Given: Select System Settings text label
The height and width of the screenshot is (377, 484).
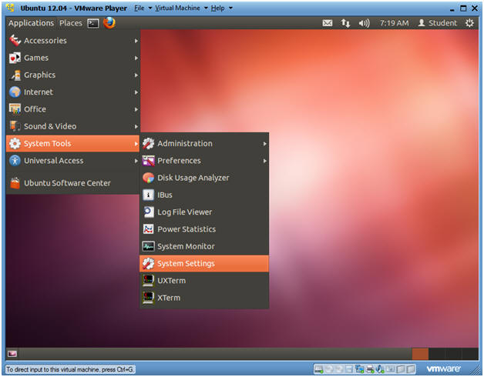Looking at the screenshot, I should [186, 264].
